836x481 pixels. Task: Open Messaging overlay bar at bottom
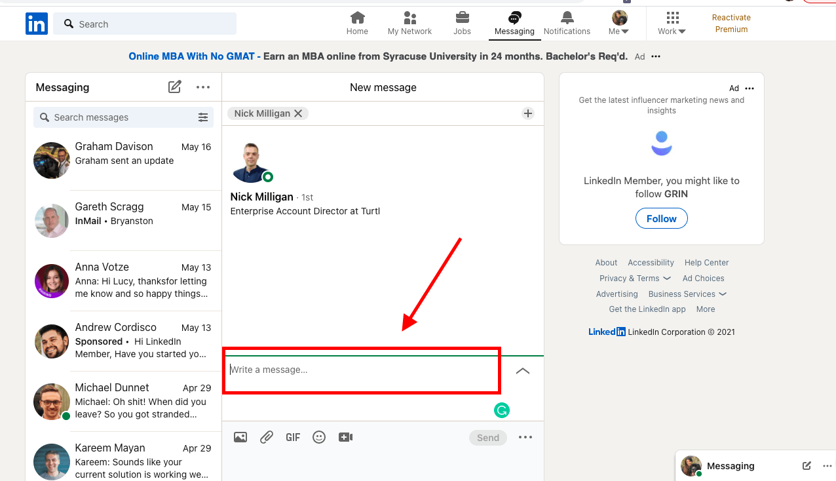[755, 466]
